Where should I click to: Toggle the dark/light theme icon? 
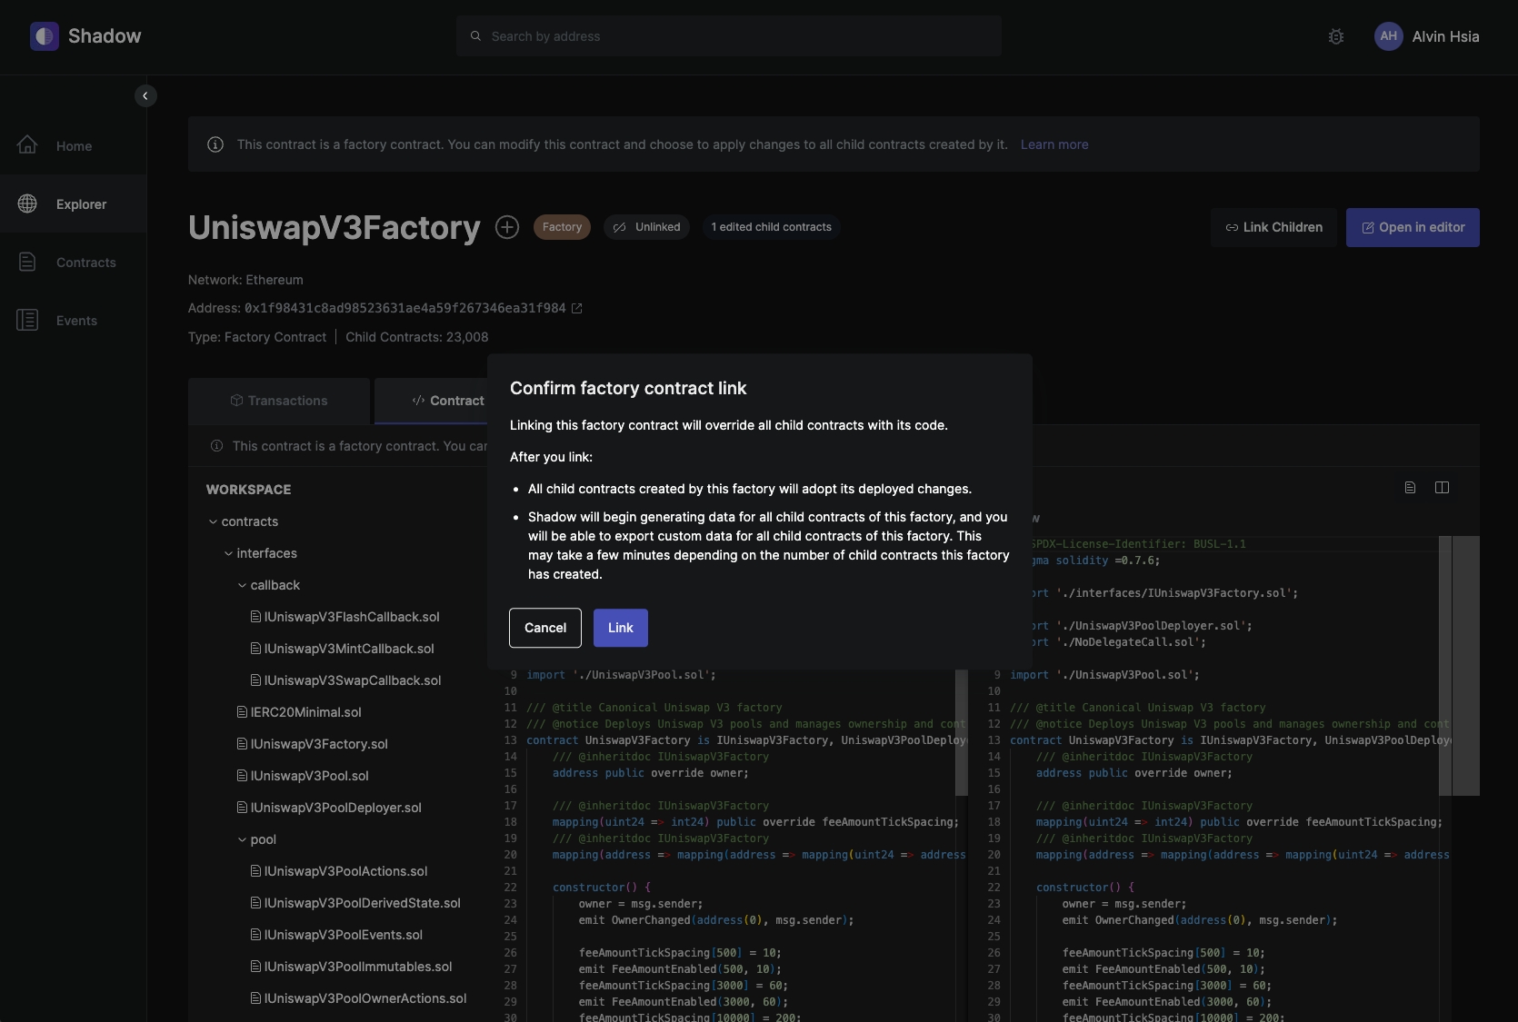[1335, 37]
